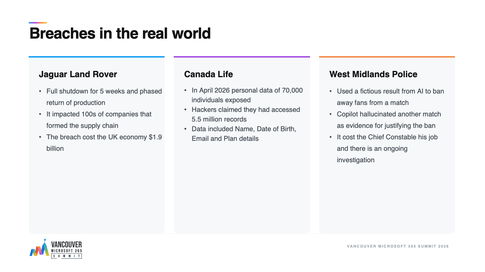Click the footer text 'Vancouver Microsoft 365 Summit 2026'
485x272 pixels.
(398, 246)
